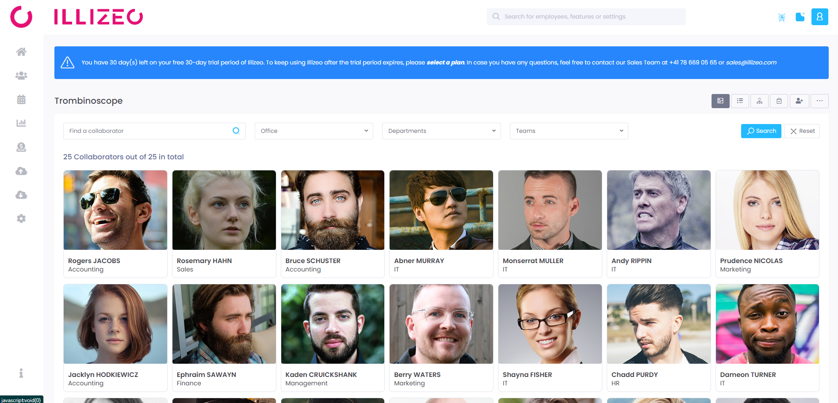The height and width of the screenshot is (403, 838).
Task: Open Ephraim SAWAYN photo card
Action: coord(224,338)
